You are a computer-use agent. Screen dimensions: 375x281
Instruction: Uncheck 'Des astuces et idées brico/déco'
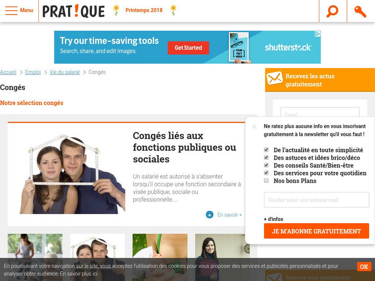[x=266, y=157]
